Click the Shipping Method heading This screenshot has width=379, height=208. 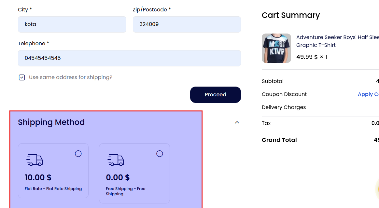[51, 122]
